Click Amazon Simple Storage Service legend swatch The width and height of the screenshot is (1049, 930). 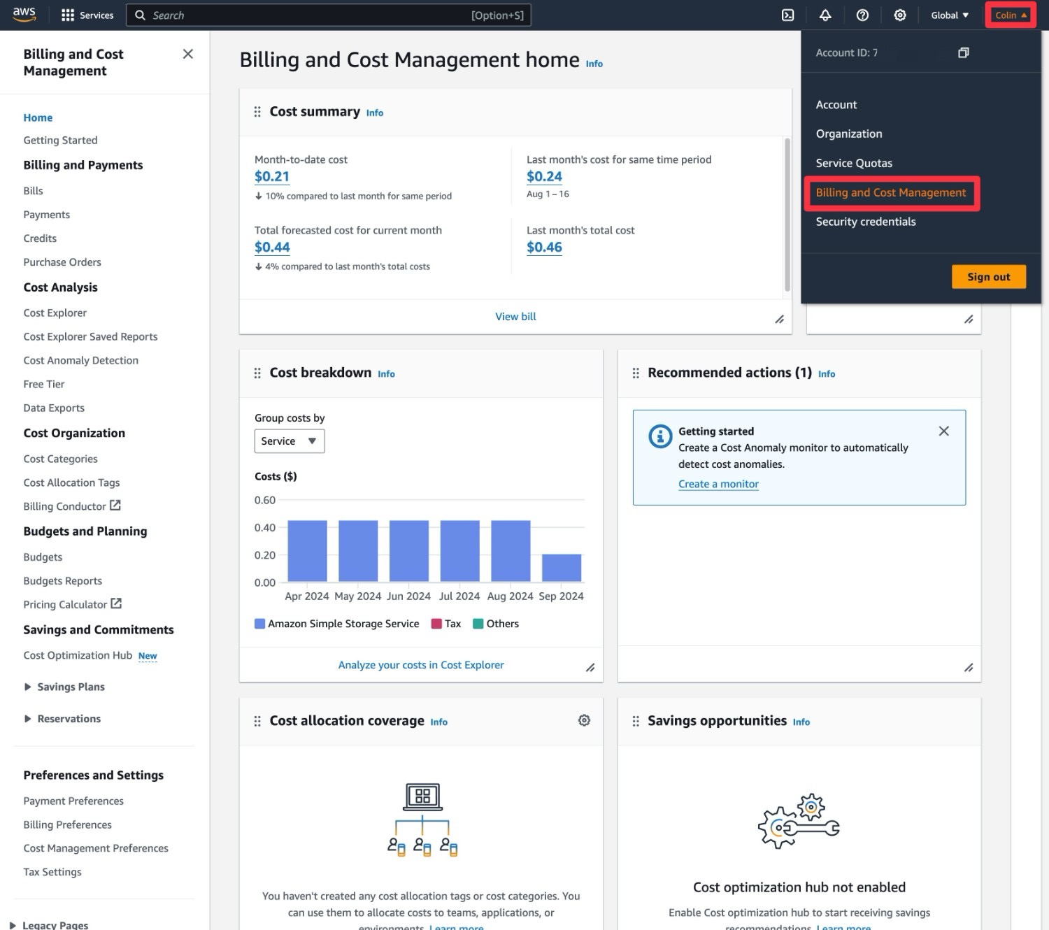point(259,624)
